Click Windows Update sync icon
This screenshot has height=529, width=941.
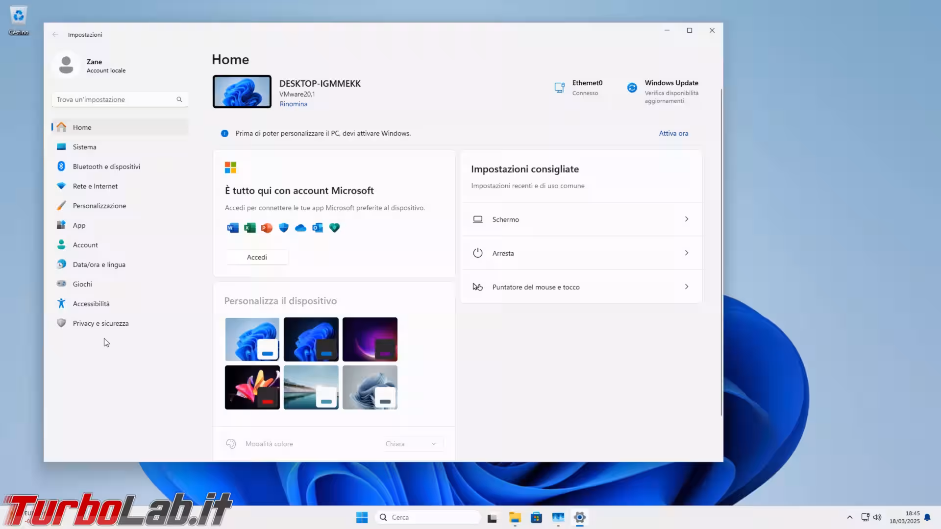pyautogui.click(x=632, y=88)
